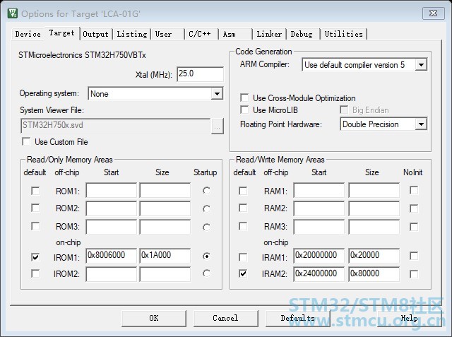Viewport: 452px width, 337px height.
Task: Expand the Operating system dropdown
Action: (x=217, y=93)
